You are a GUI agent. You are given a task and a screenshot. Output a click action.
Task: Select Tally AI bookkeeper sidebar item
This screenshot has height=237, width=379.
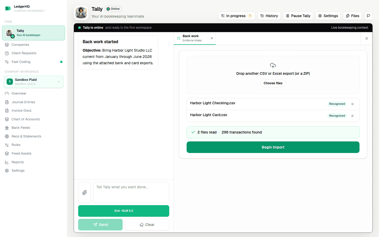(33, 33)
